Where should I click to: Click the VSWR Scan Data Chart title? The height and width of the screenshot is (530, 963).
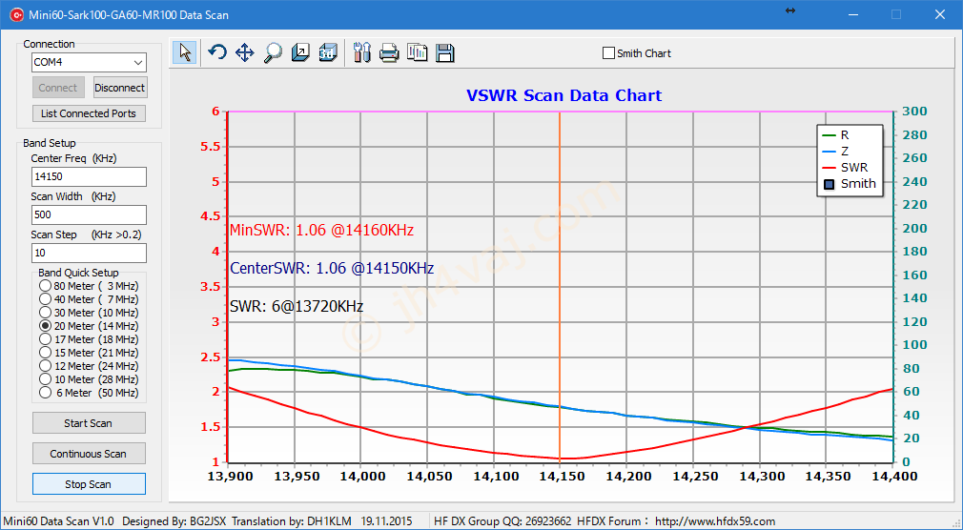563,96
